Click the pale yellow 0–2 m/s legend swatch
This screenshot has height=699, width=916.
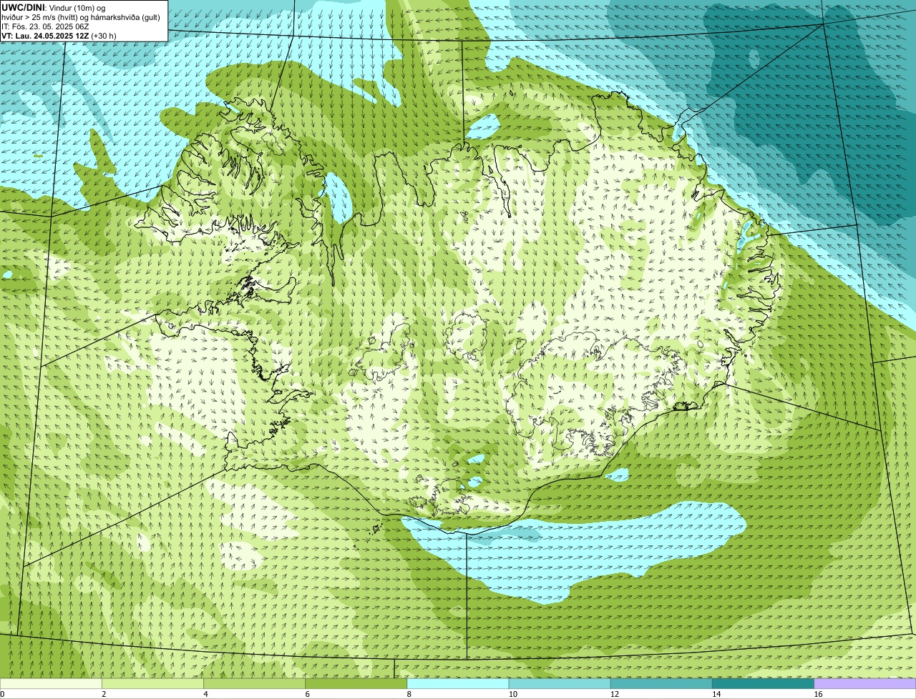pyautogui.click(x=51, y=683)
